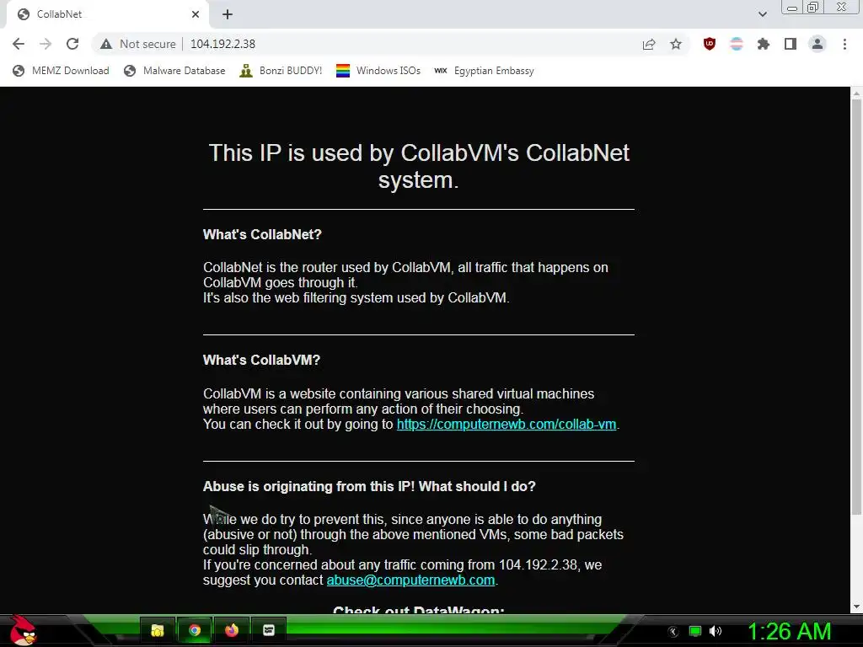
Task: Open the Not secure site warning
Action: point(138,44)
